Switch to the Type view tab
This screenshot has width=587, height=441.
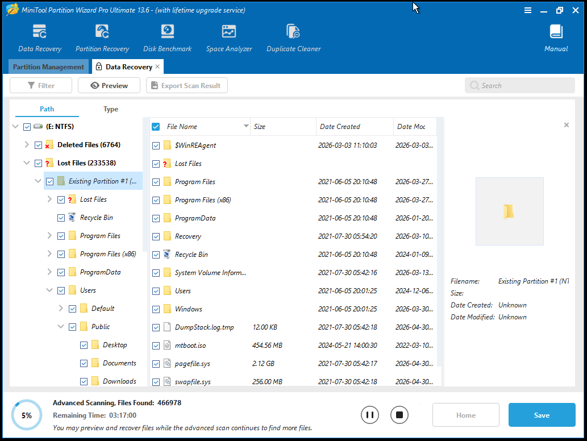pyautogui.click(x=110, y=109)
